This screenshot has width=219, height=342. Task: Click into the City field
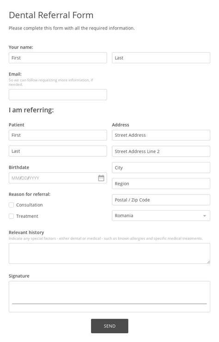click(x=161, y=168)
